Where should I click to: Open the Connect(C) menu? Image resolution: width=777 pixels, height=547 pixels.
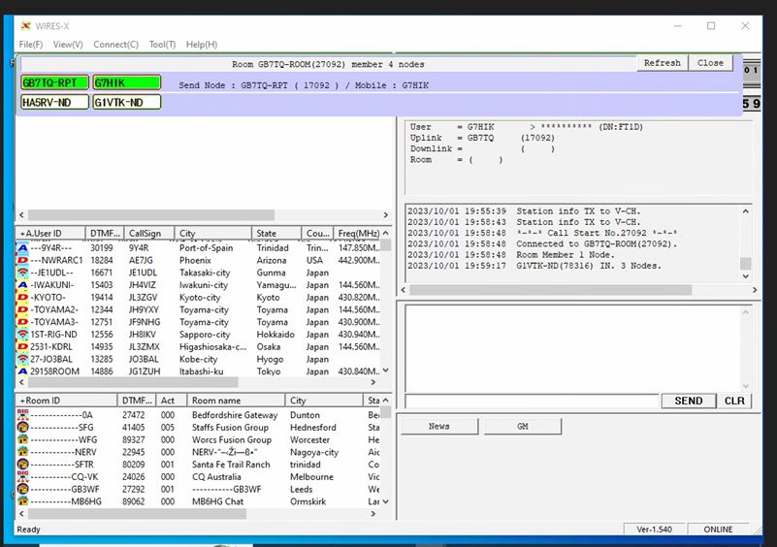point(116,45)
